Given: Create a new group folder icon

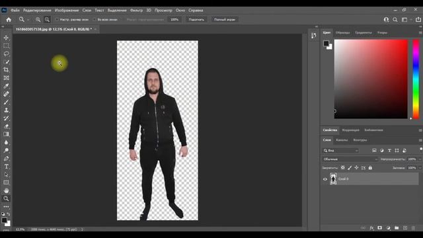Looking at the screenshot, I should [x=397, y=228].
